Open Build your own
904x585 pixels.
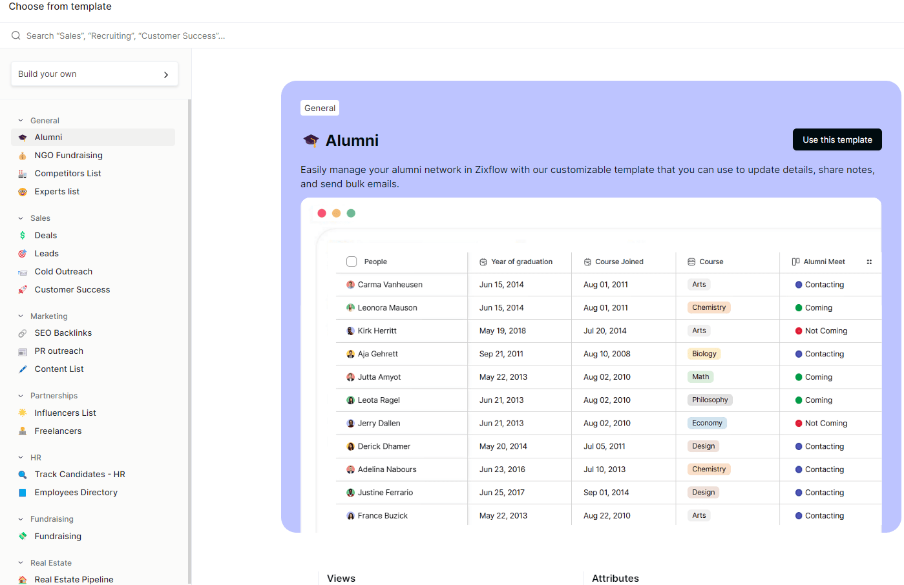click(x=94, y=74)
